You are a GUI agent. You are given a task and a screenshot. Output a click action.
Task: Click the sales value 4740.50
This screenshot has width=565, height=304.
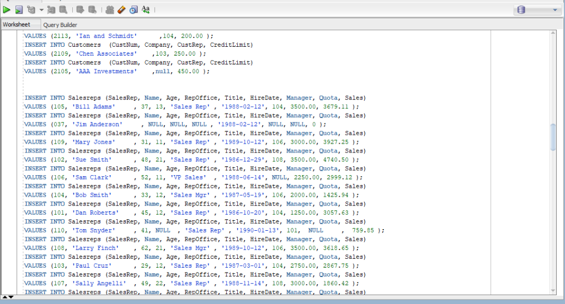click(335, 159)
